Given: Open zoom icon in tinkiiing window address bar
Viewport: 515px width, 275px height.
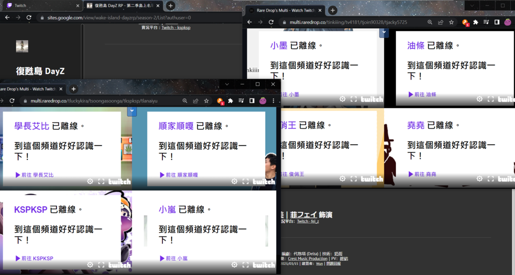Looking at the screenshot, I should (x=430, y=22).
